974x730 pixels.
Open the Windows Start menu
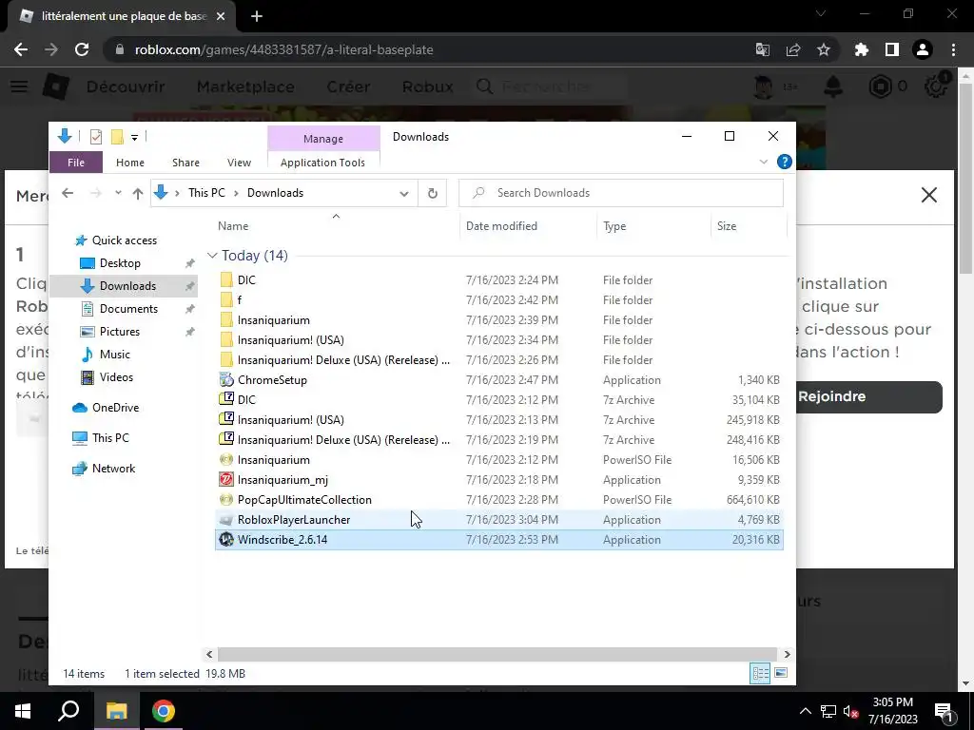(x=23, y=711)
